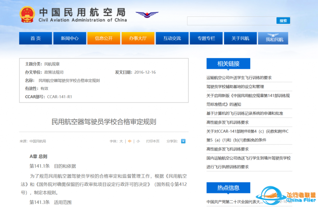Click the search text field
Image resolution: width=318 pixels, height=208 pixels.
point(231,21)
